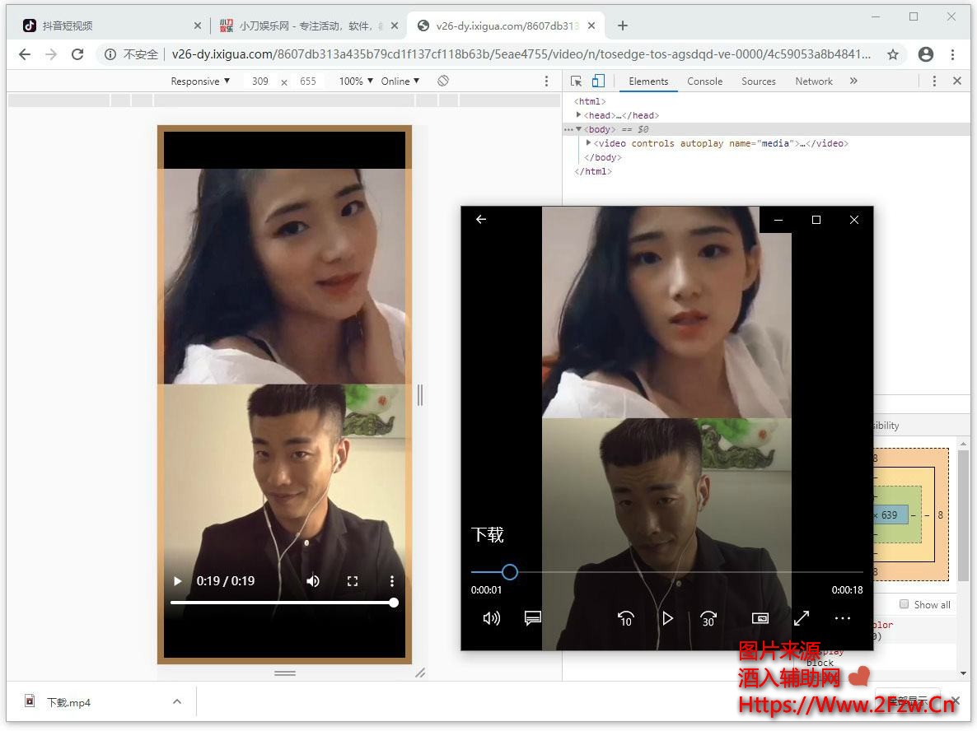Open the Online throttling dropdown
The height and width of the screenshot is (731, 977).
pyautogui.click(x=400, y=81)
